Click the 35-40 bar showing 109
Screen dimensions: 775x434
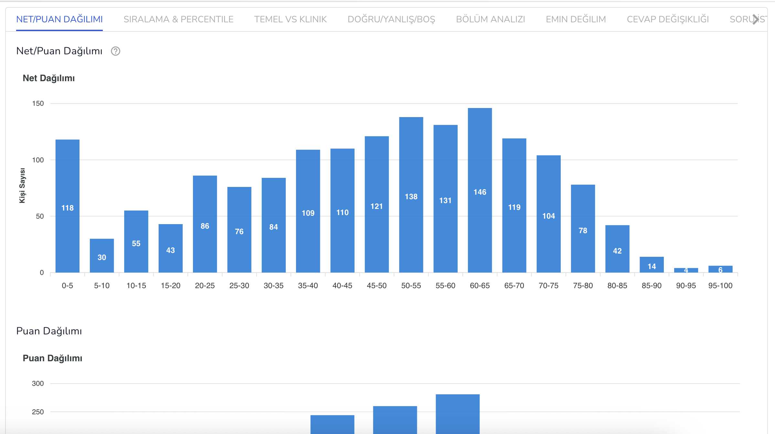click(x=308, y=211)
